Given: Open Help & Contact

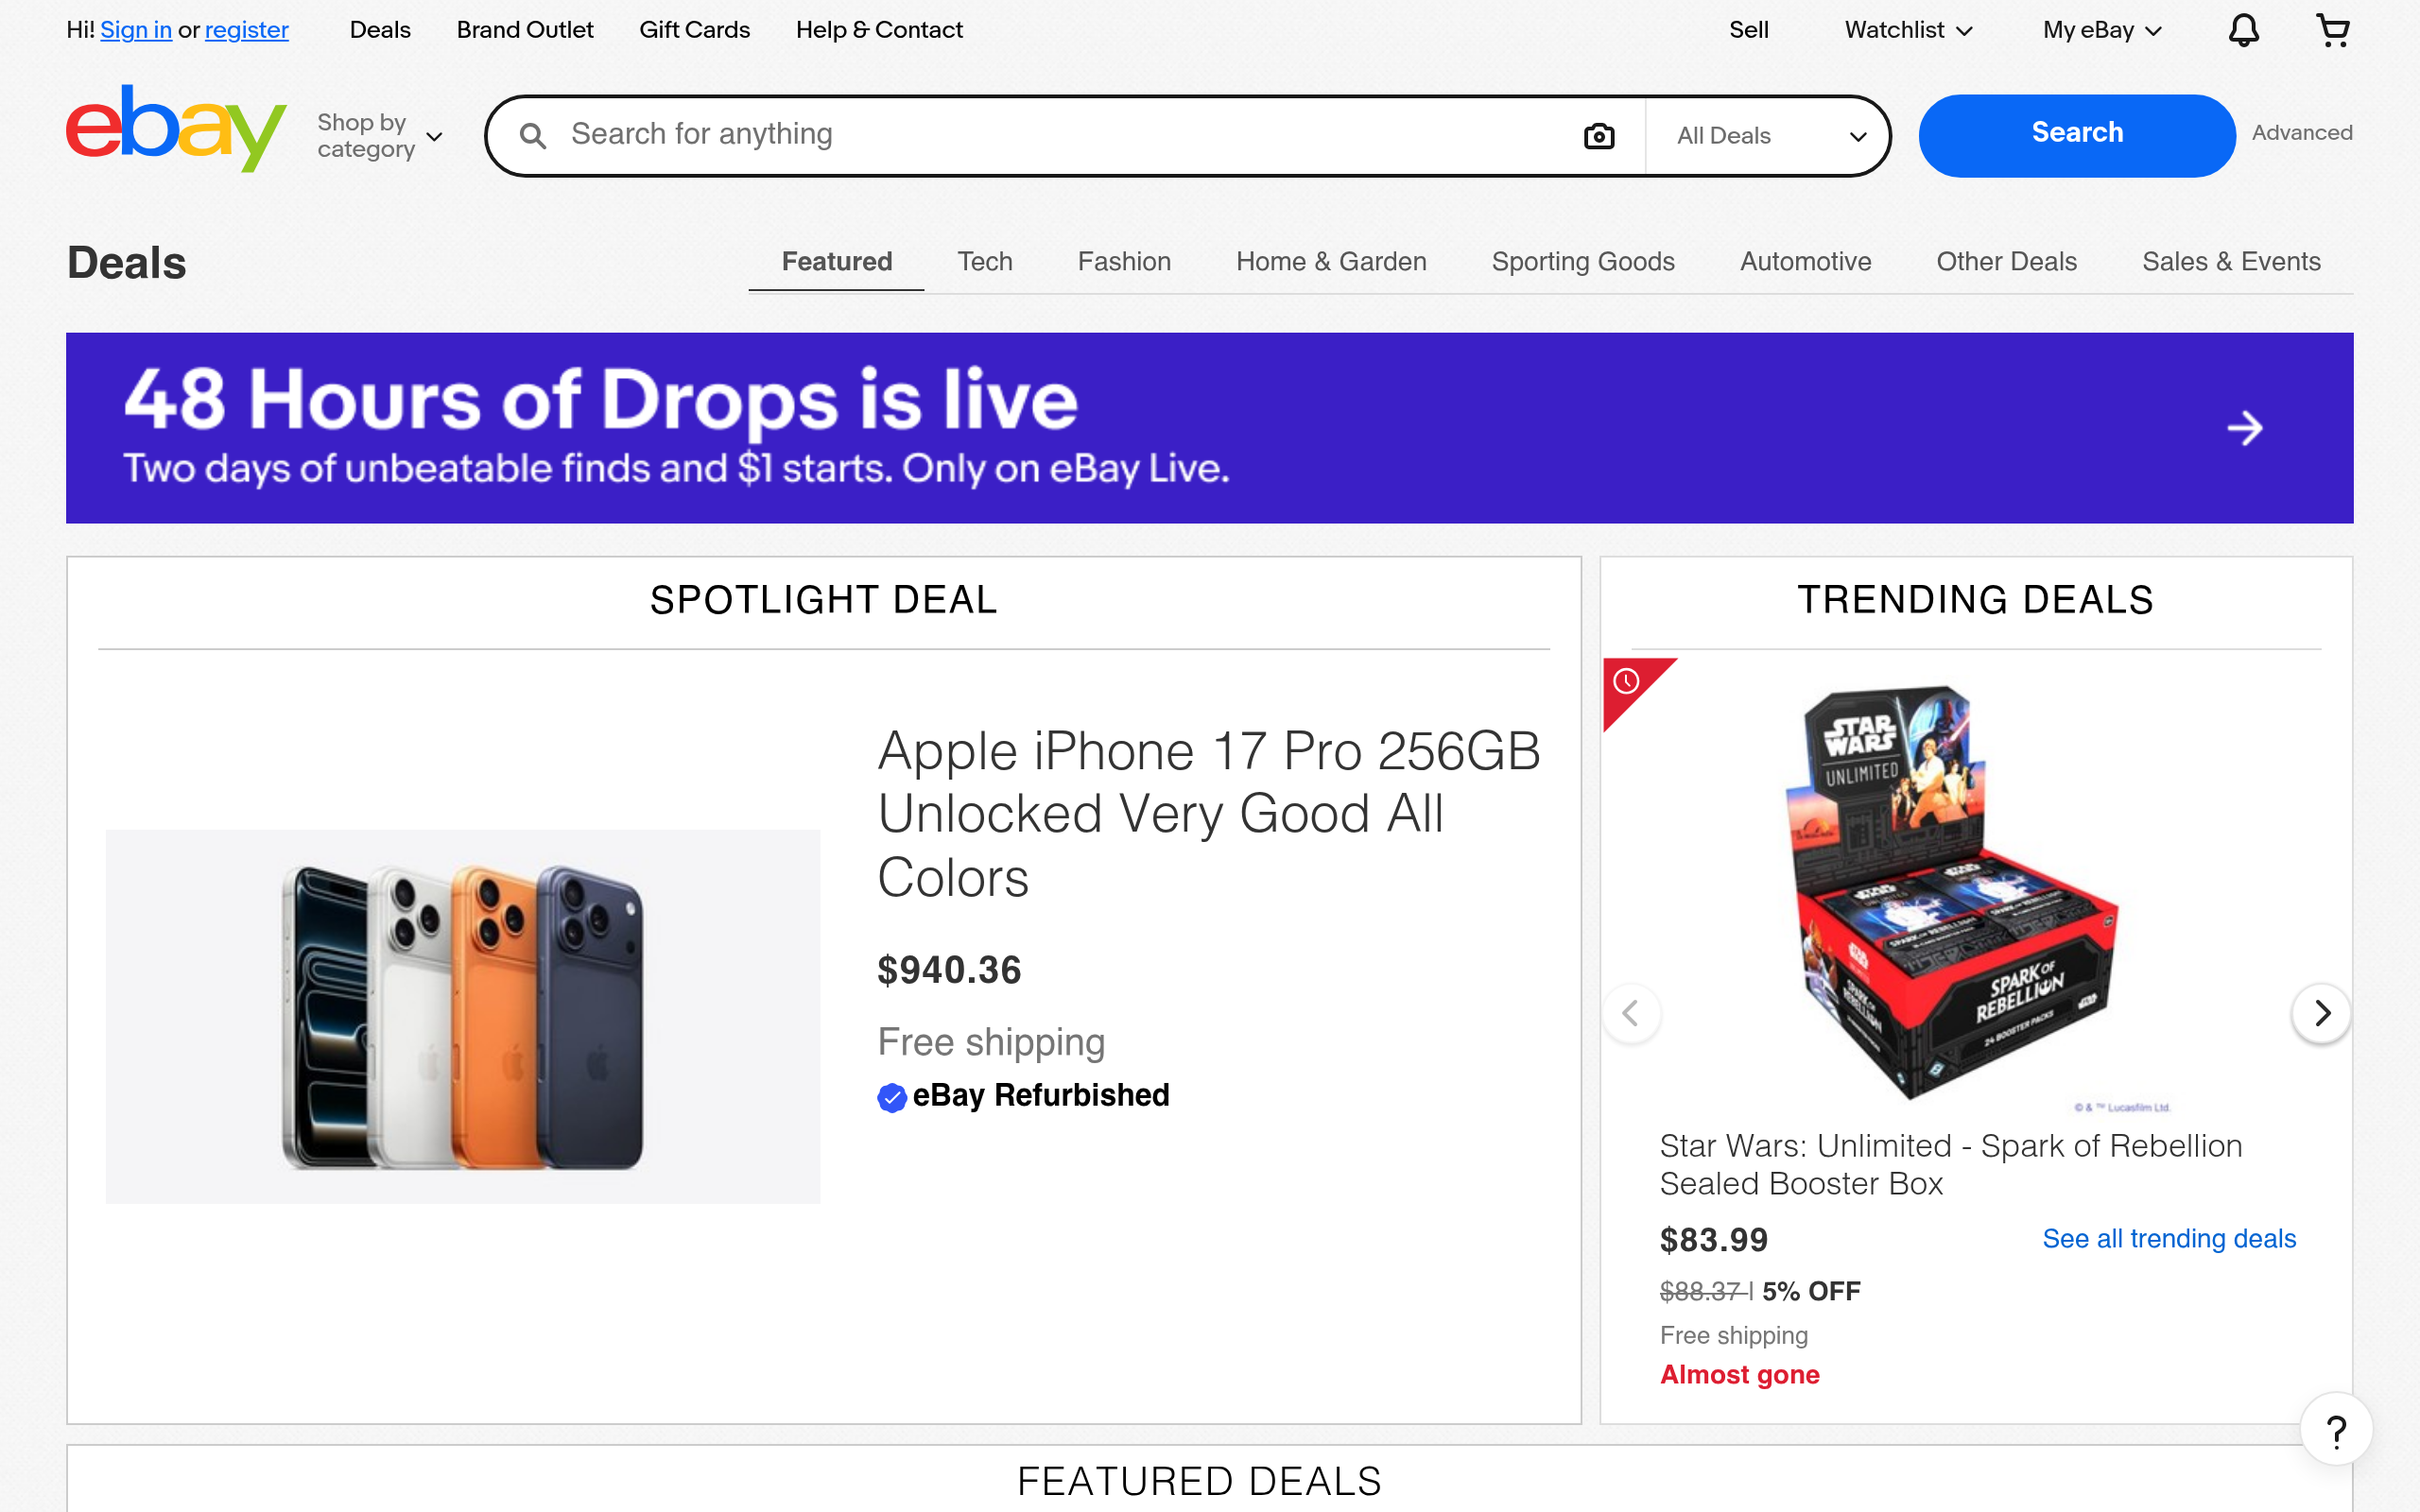Looking at the screenshot, I should [879, 30].
